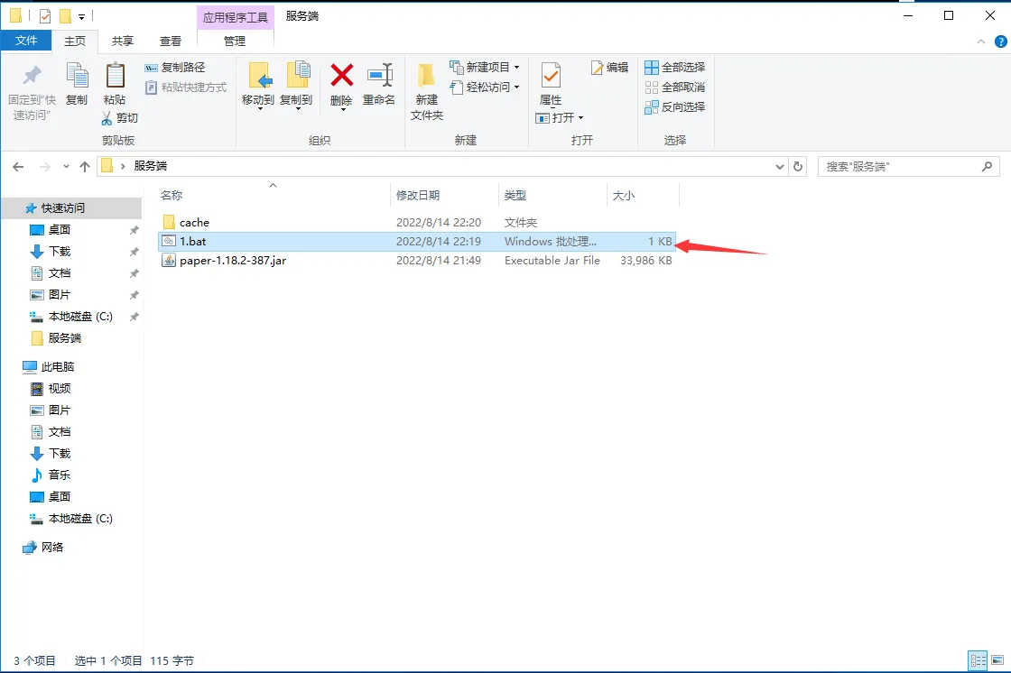Select the paper-1.18.2-387.jar file
1011x673 pixels.
(x=232, y=261)
